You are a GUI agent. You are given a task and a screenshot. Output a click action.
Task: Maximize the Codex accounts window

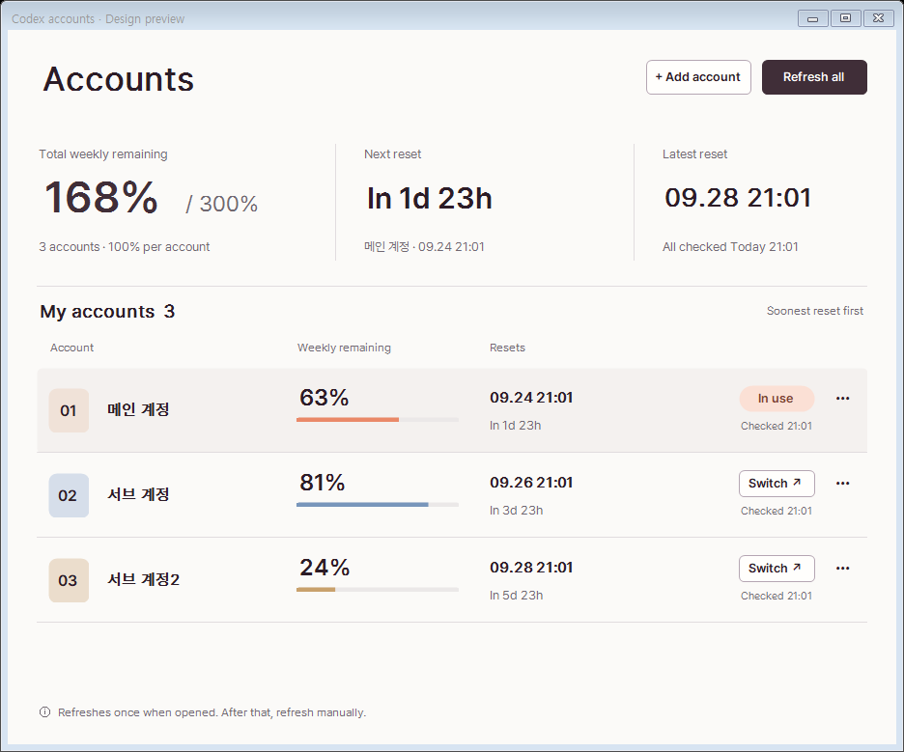tap(846, 18)
